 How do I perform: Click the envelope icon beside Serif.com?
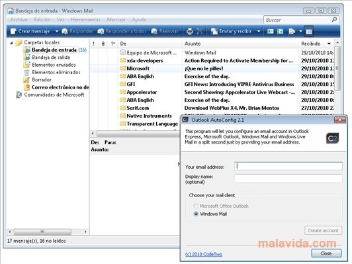(122, 108)
